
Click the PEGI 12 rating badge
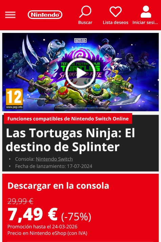tap(14, 99)
